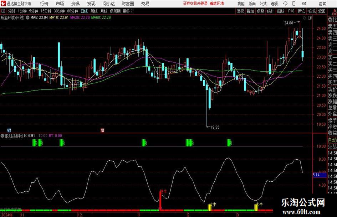Click the 19.35 low price label
This screenshot has width=337, height=217.
[x=215, y=127]
